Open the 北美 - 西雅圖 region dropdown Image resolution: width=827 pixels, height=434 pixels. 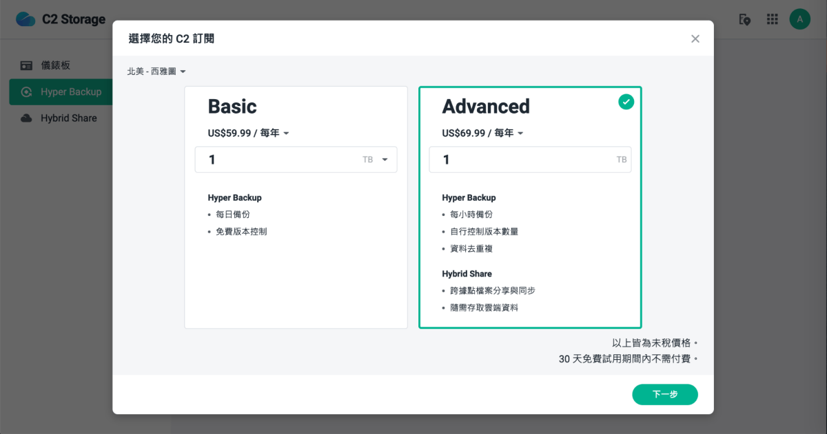click(x=156, y=72)
